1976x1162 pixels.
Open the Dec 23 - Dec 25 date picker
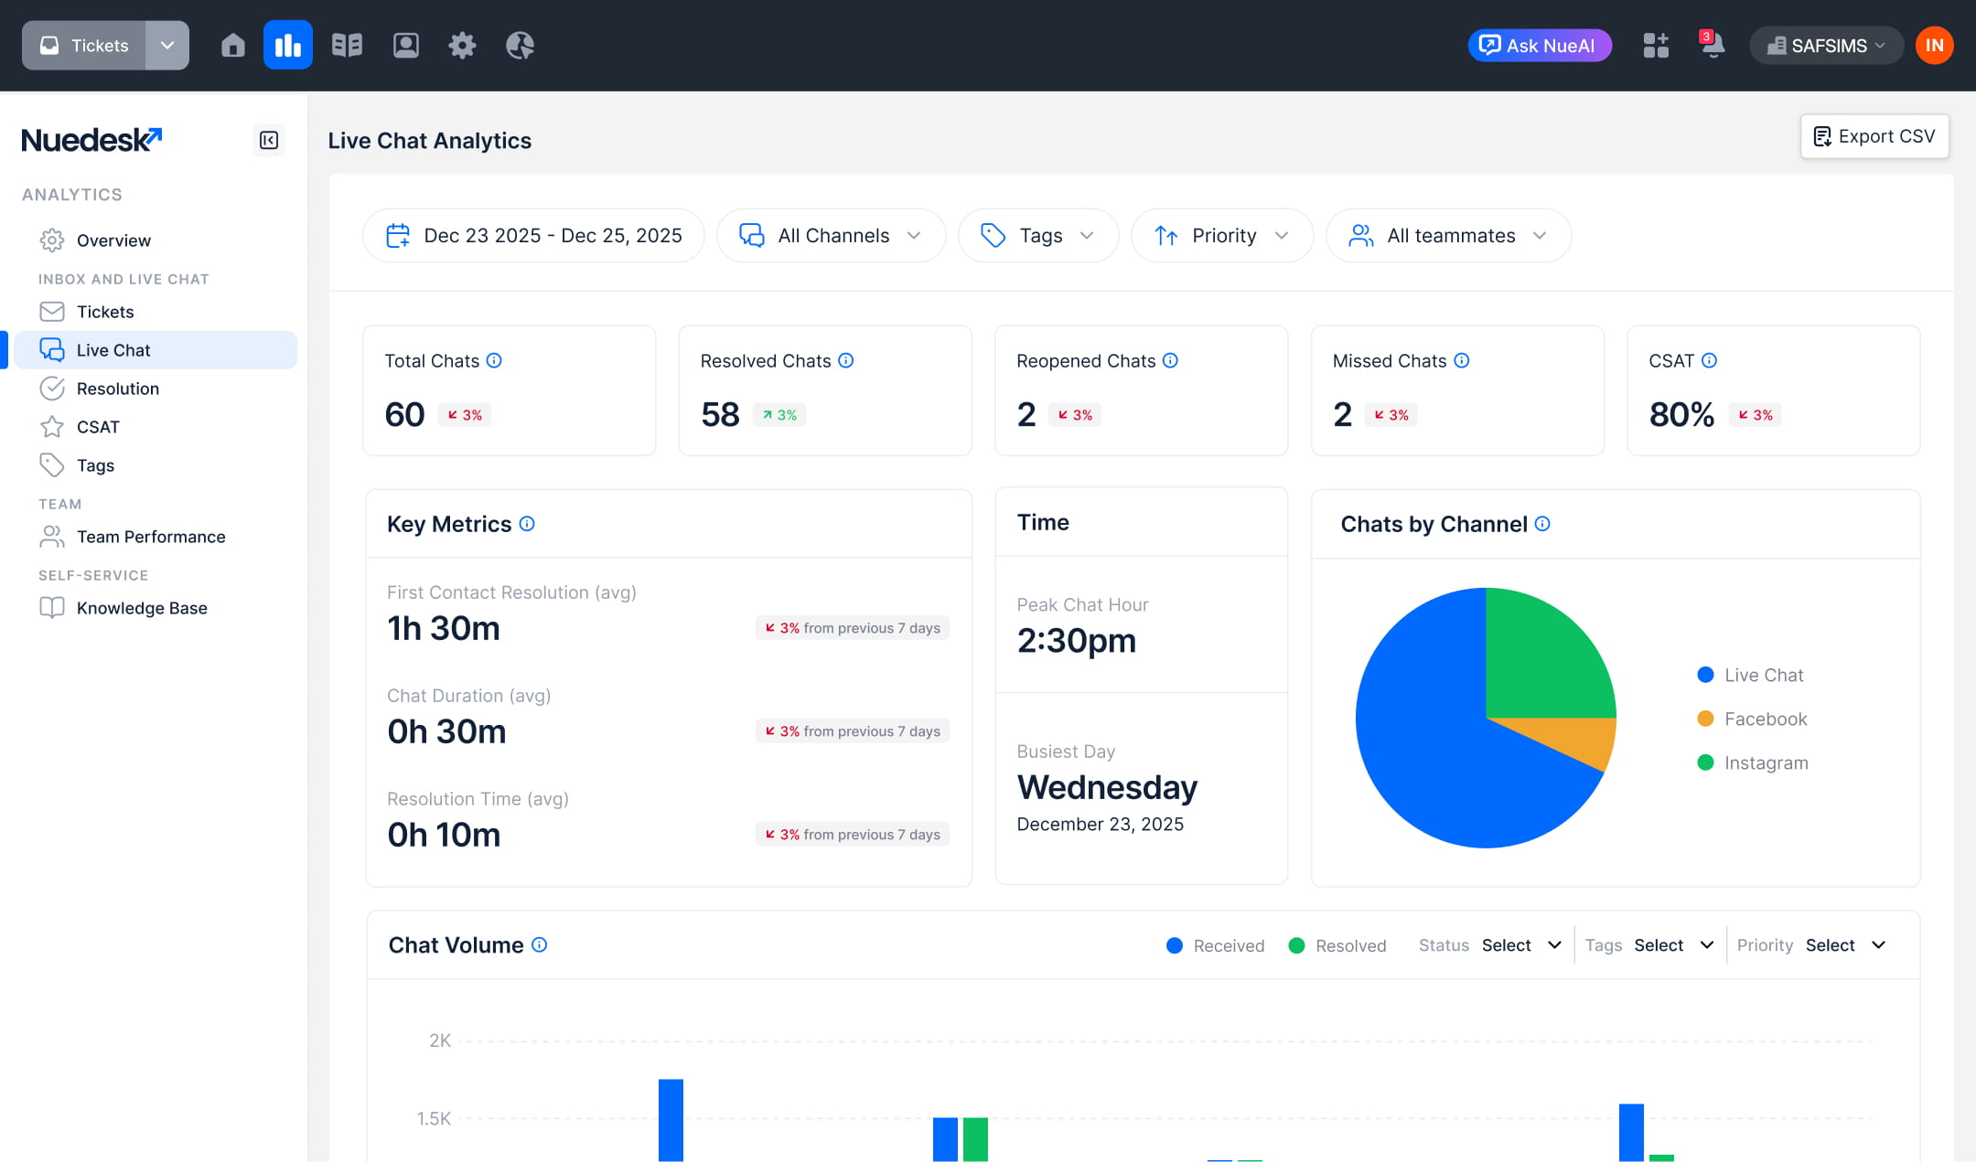click(x=533, y=236)
